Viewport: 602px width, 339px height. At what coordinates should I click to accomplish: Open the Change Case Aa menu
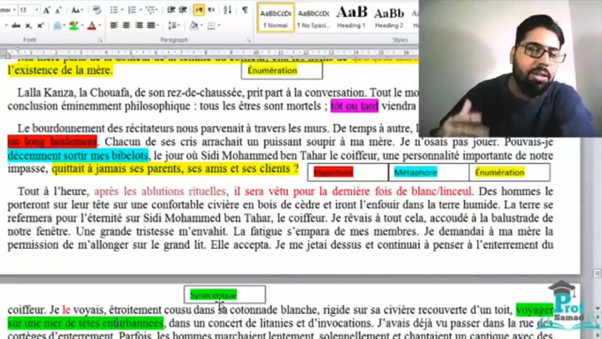(77, 10)
